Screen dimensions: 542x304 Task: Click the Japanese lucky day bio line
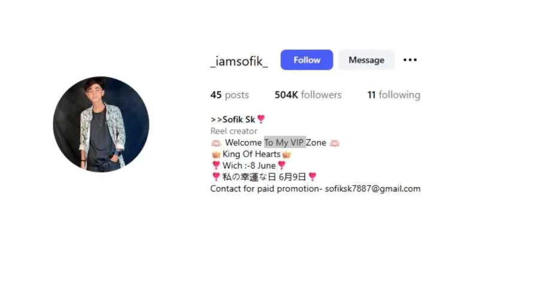[x=264, y=177]
